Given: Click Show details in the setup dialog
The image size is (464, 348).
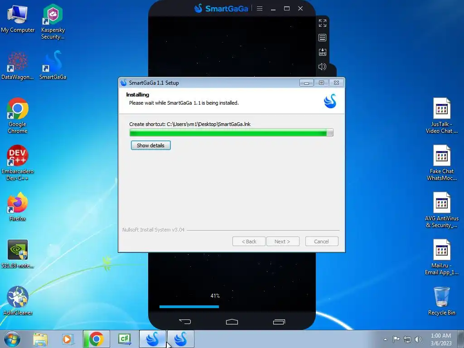Looking at the screenshot, I should click(x=150, y=145).
